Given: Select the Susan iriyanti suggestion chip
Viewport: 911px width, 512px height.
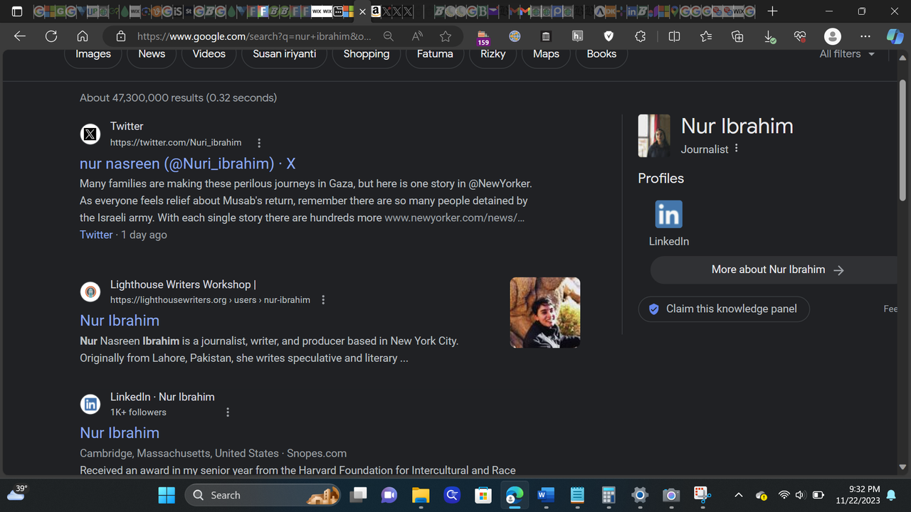Looking at the screenshot, I should point(284,54).
